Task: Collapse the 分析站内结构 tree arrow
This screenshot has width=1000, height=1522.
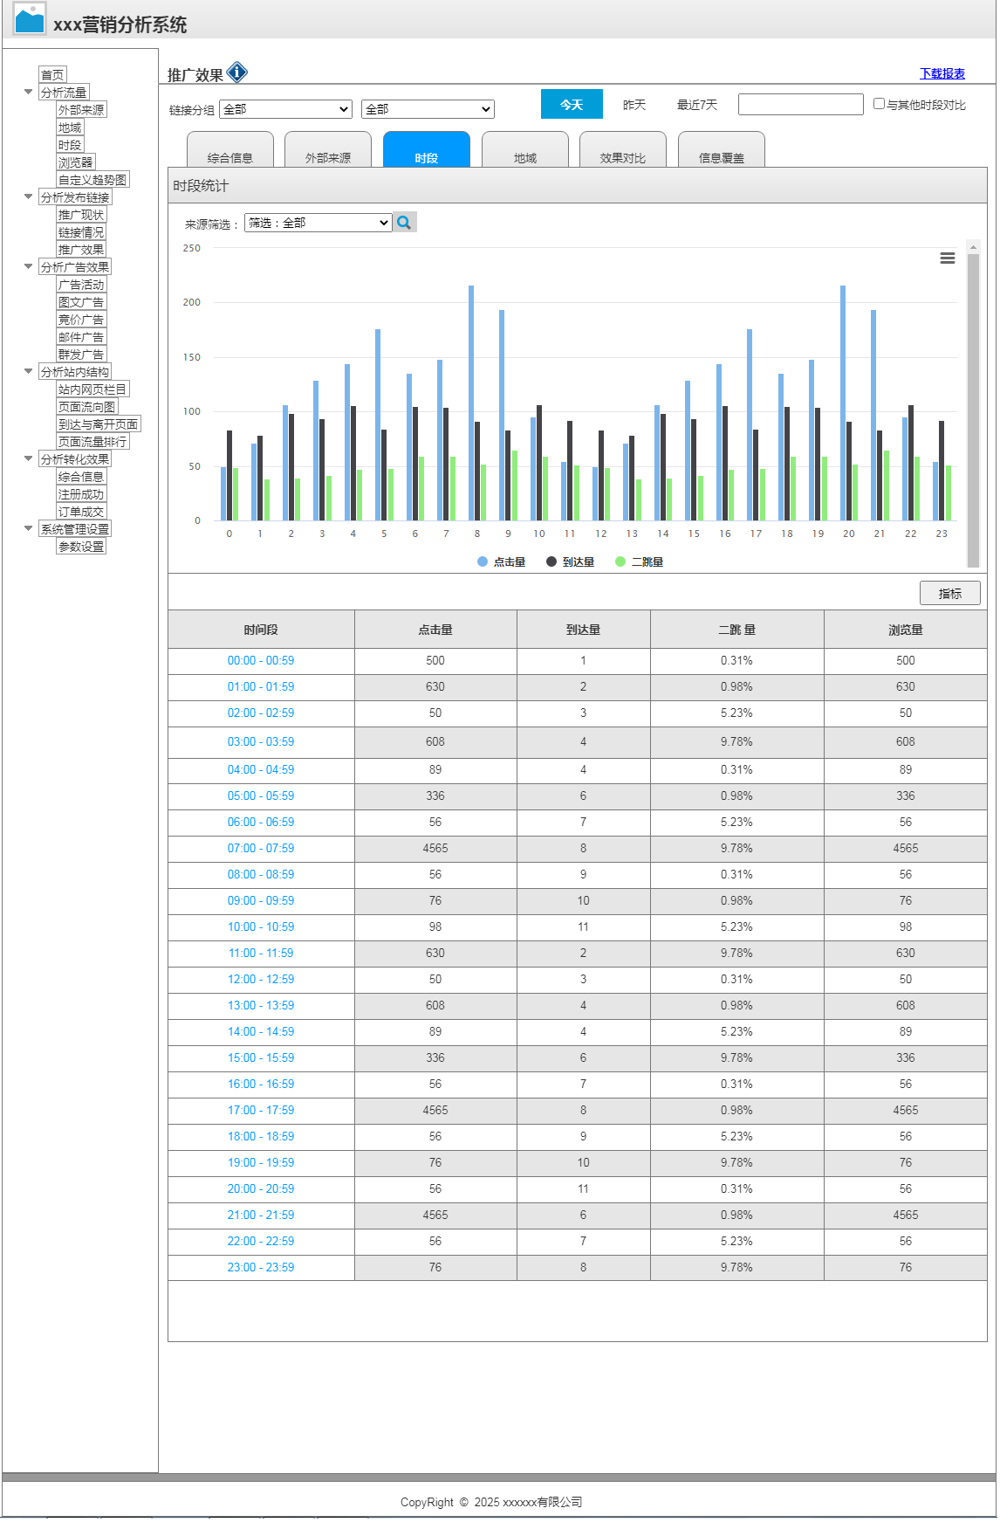Action: pos(28,371)
